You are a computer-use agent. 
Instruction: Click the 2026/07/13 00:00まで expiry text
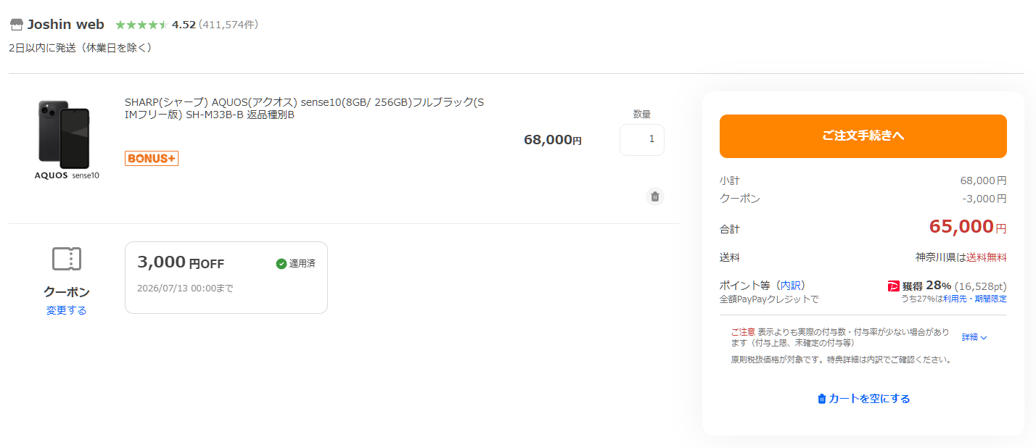186,288
